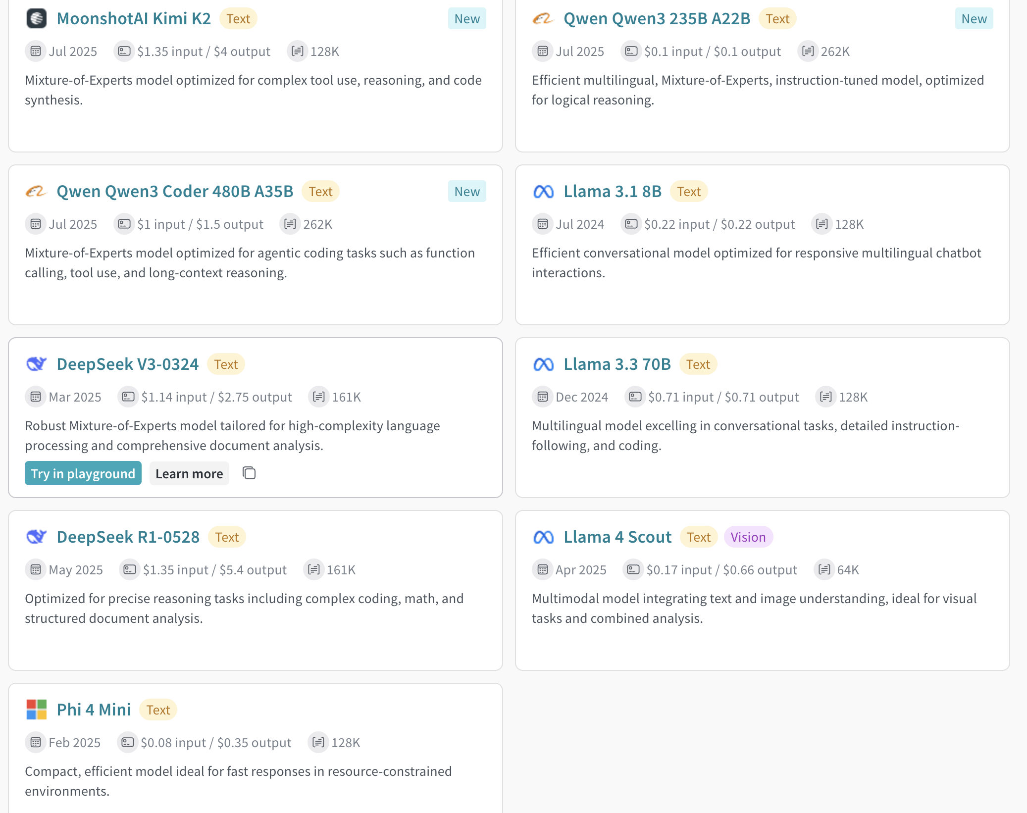Viewport: 1027px width, 813px height.
Task: Click the '$0.22 input / $0.22 output' price text
Action: point(719,224)
